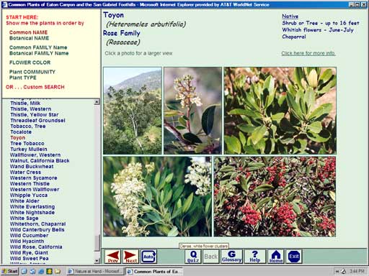The image size is (369, 276).
Task: Select Wild Rye, Giant entry
Action: 29,253
